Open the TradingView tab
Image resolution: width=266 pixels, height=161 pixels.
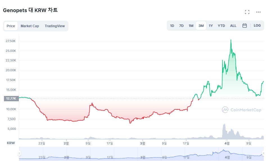click(55, 26)
